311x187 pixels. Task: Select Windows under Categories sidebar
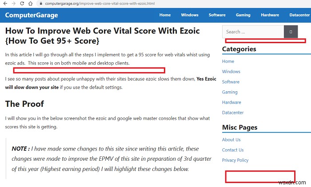(231, 72)
